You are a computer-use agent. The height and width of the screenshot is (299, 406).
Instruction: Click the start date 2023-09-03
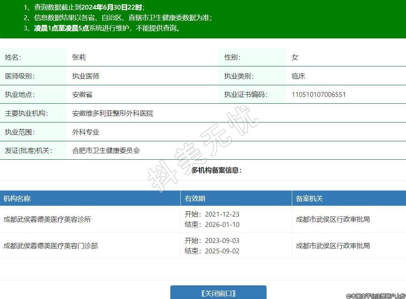[222, 241]
